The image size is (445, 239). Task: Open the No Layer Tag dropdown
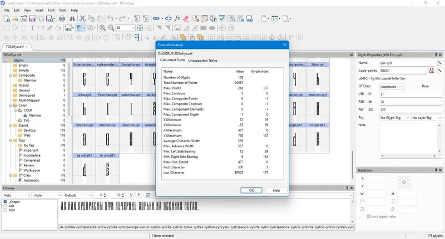pos(427,117)
